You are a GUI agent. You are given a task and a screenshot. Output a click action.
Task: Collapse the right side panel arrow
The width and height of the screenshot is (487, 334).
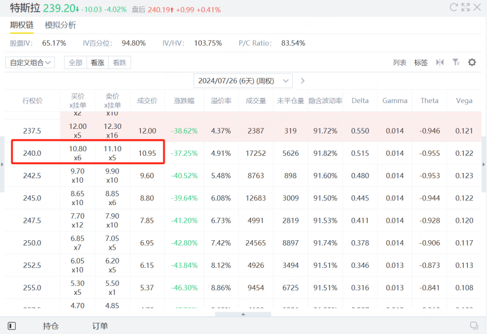click(483, 165)
